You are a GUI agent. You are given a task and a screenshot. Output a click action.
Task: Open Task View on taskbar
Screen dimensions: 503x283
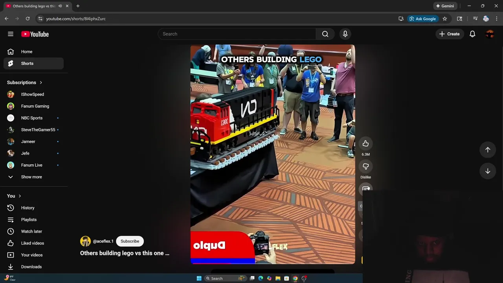click(x=252, y=278)
